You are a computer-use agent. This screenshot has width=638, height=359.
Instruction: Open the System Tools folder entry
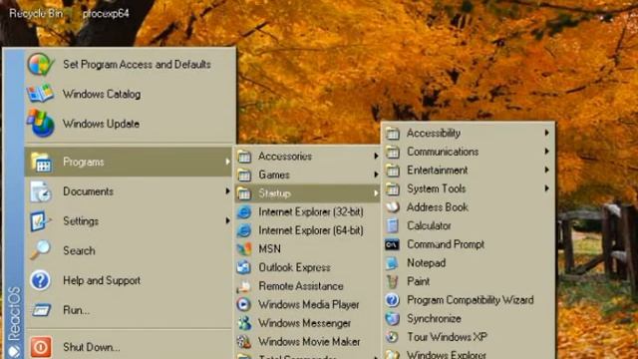pyautogui.click(x=468, y=188)
